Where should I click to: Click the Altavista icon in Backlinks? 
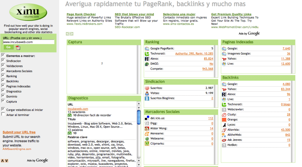tap(224, 130)
